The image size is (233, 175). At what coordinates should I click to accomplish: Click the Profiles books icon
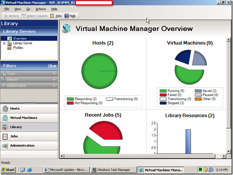[x=9, y=48]
